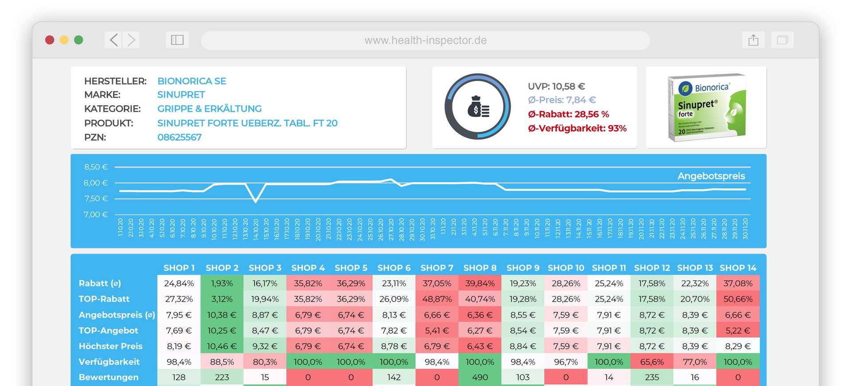This screenshot has height=386, width=851.
Task: Select the SHOP 1 column header
Action: click(179, 268)
